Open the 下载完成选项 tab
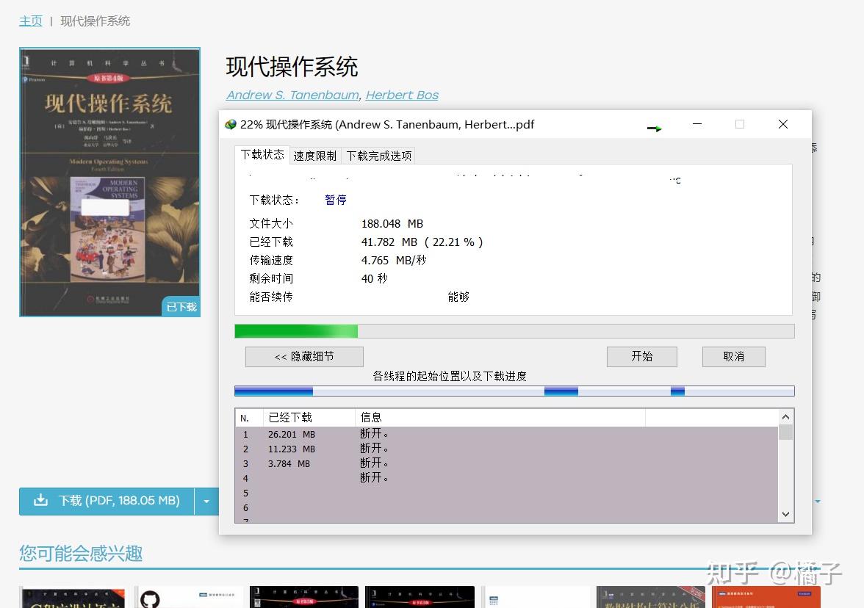Screen dimensions: 864x608 (x=378, y=155)
